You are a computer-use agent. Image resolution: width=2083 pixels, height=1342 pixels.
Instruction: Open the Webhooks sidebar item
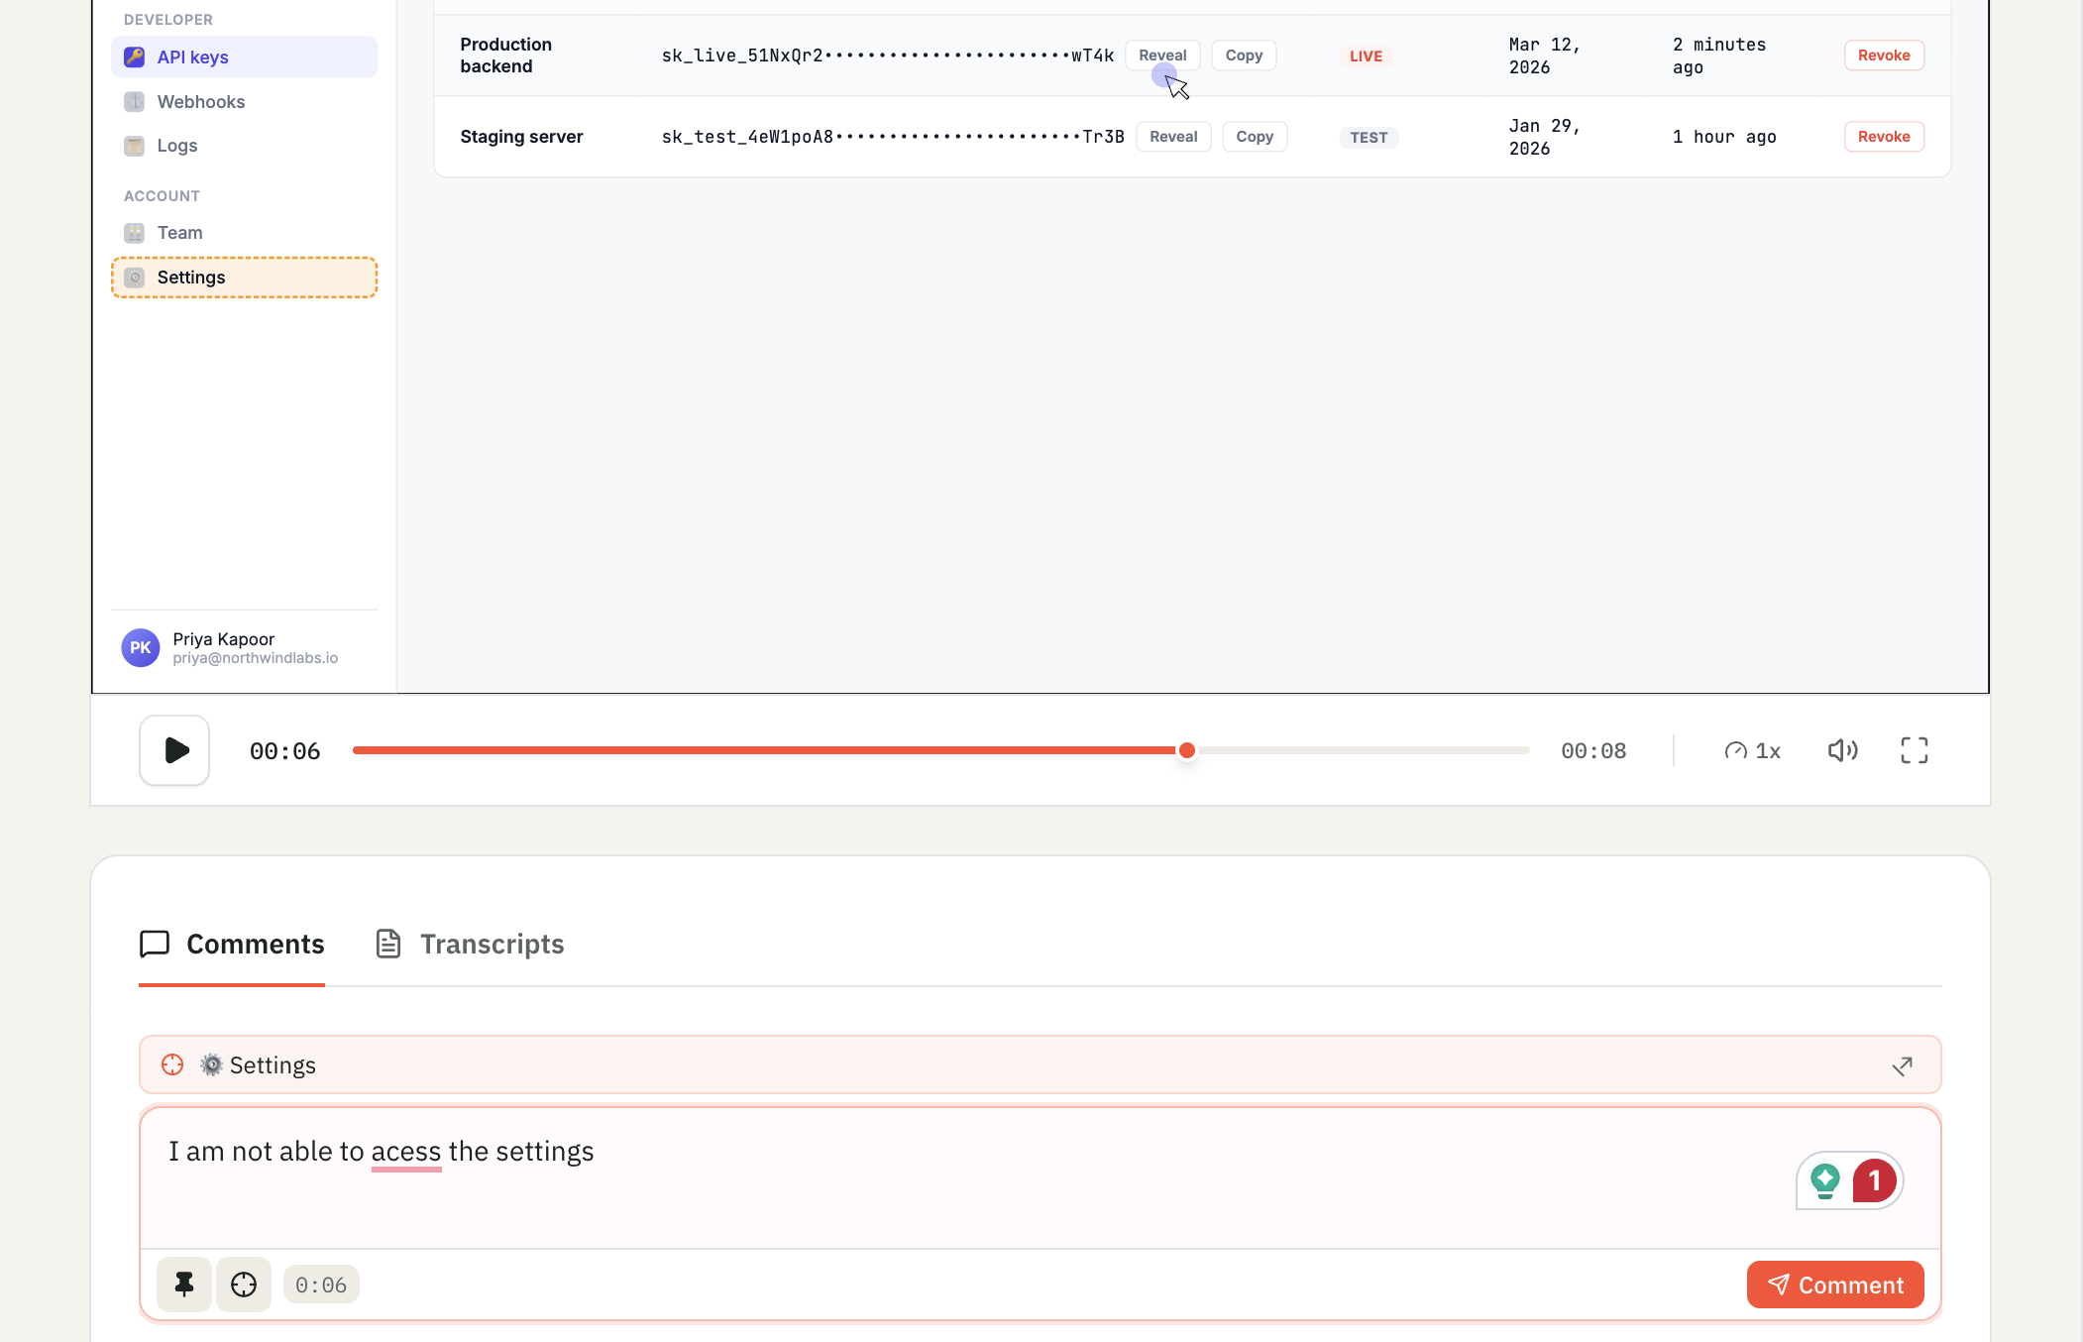(x=244, y=102)
